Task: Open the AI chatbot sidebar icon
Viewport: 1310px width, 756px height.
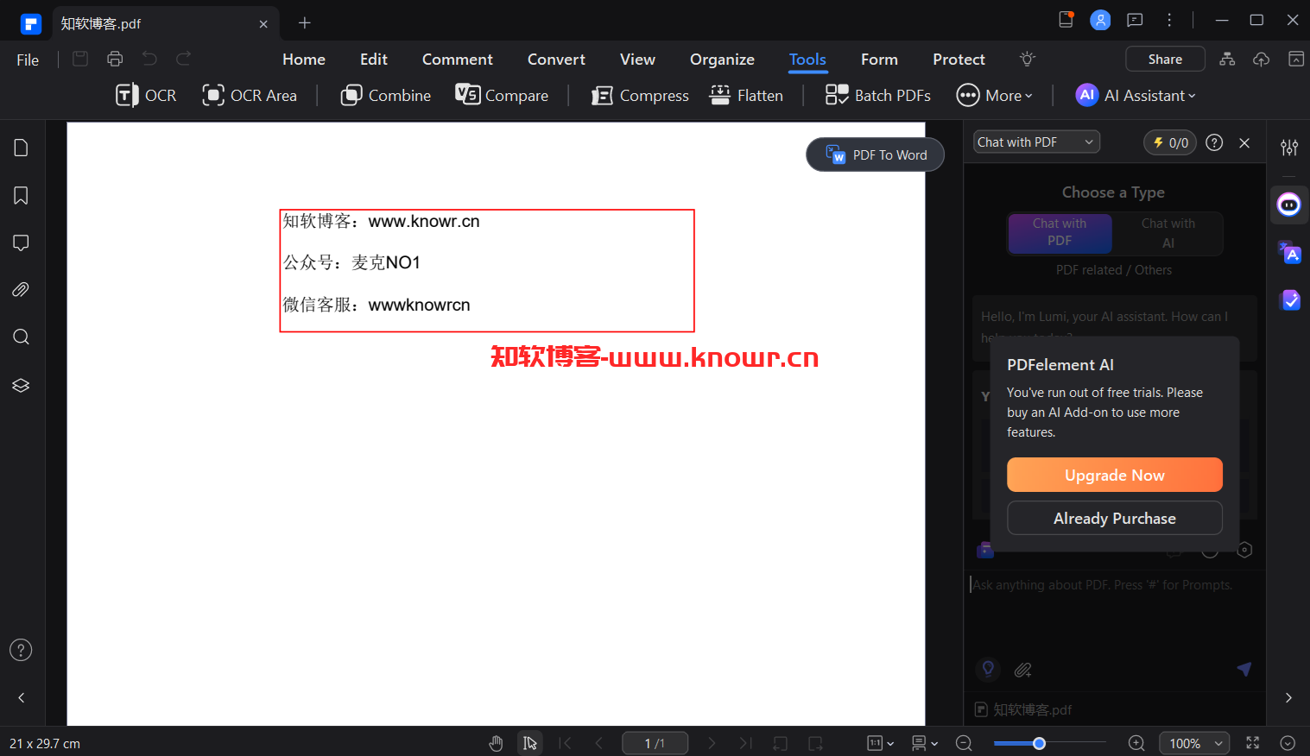Action: coord(1289,205)
